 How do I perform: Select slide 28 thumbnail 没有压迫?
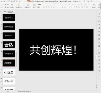[9, 81]
